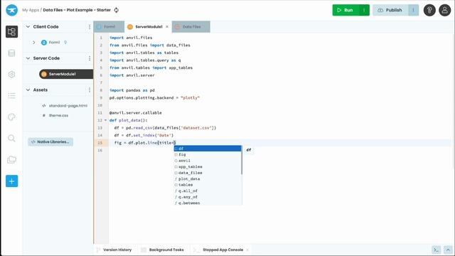Image resolution: width=455 pixels, height=256 pixels.
Task: Choose 'fig' autocomplete suggestion
Action: (208, 155)
